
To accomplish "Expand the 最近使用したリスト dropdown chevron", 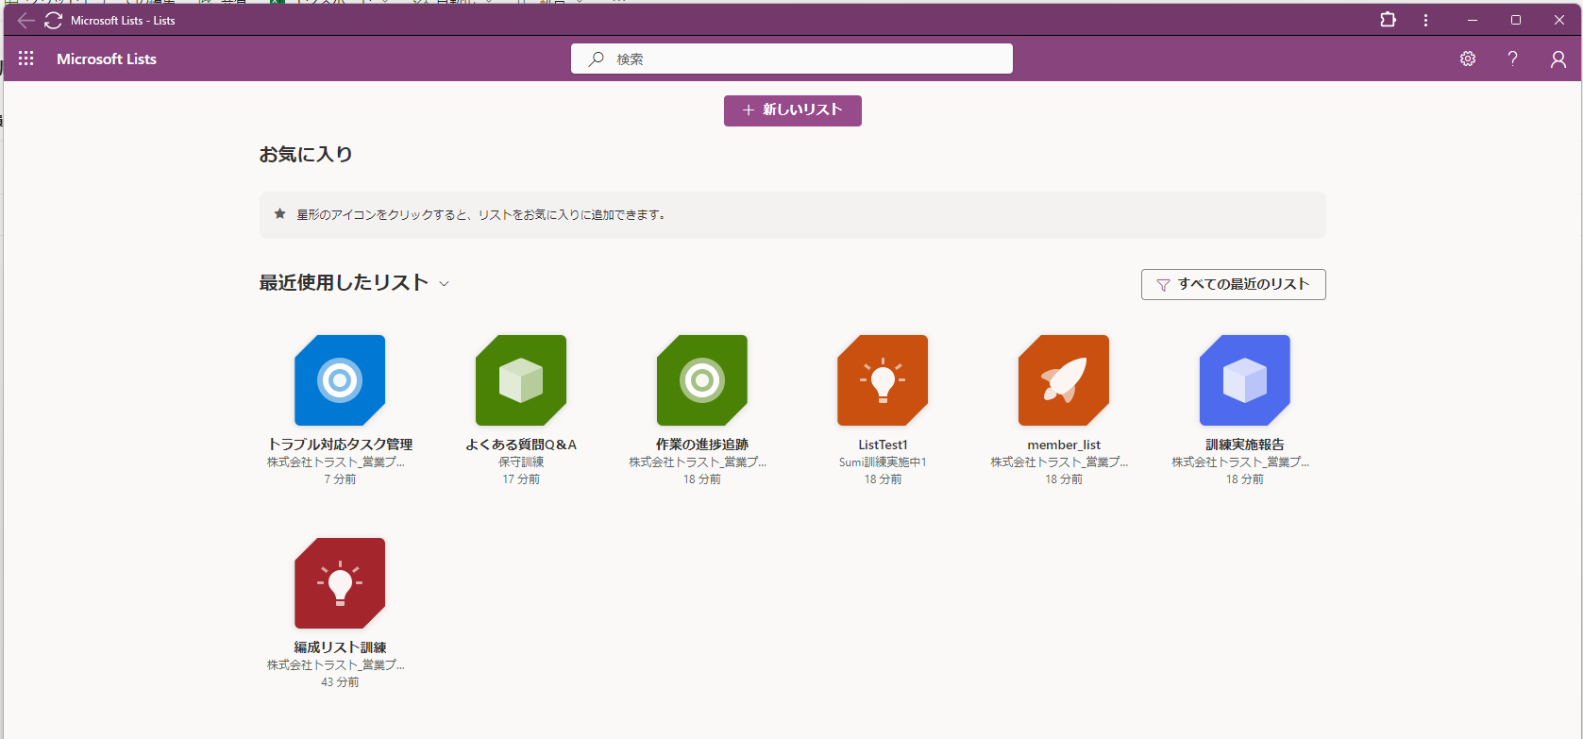I will [x=445, y=284].
